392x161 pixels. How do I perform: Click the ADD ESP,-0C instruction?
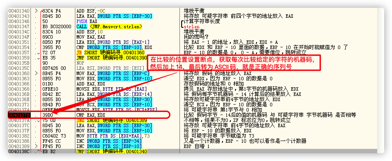coord(91,11)
